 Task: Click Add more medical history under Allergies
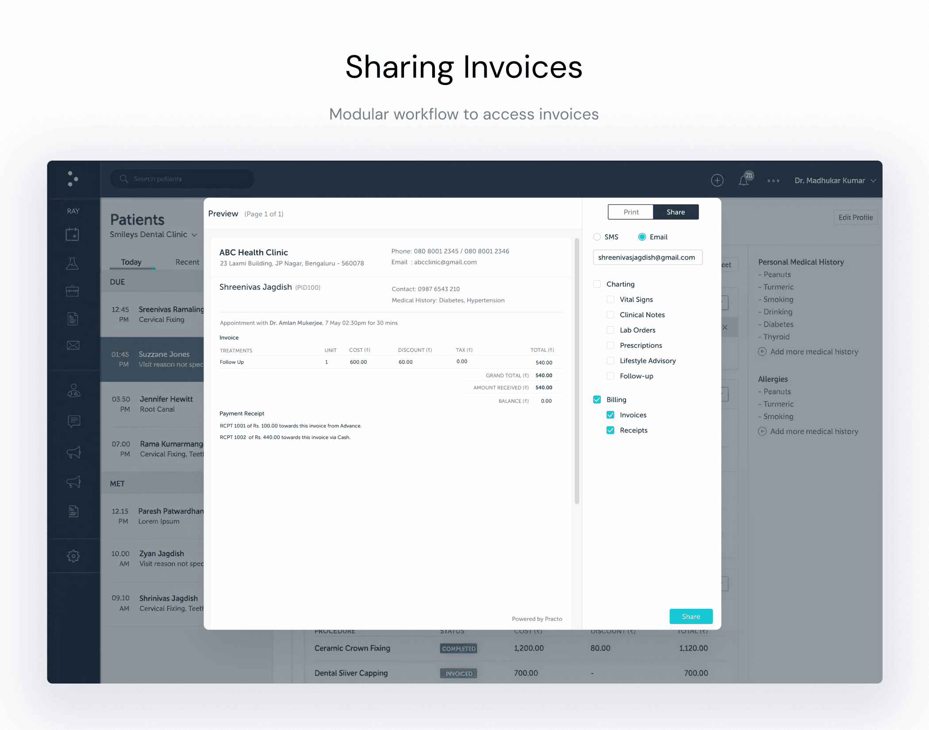[809, 431]
